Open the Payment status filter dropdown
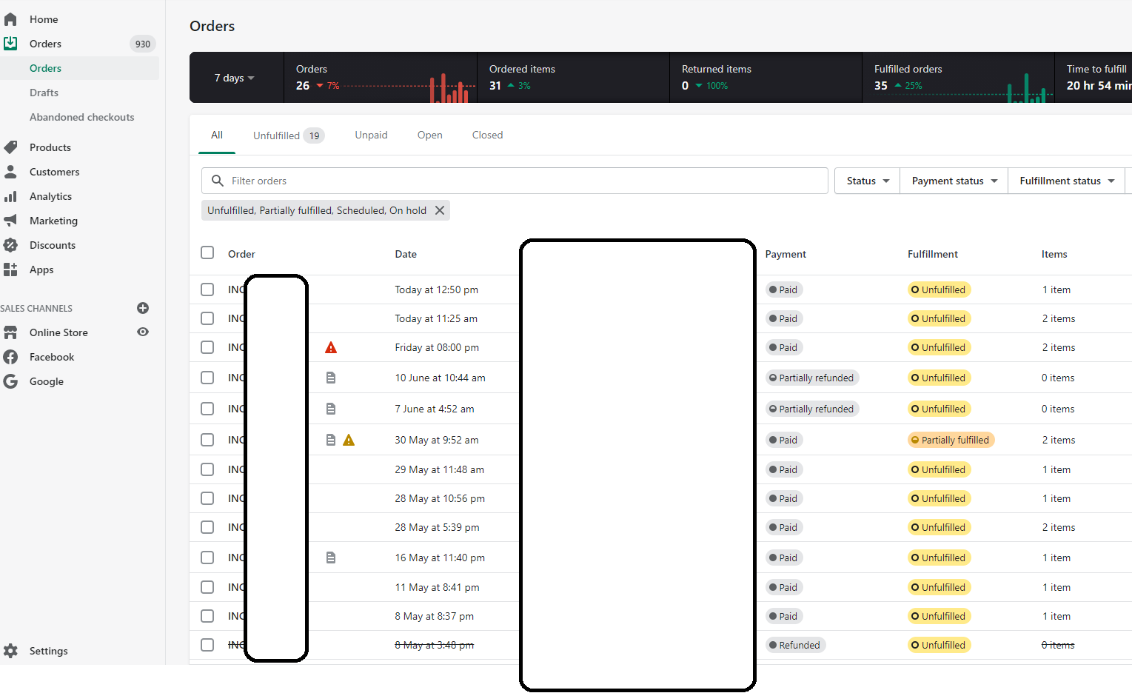1132x693 pixels. 954,181
